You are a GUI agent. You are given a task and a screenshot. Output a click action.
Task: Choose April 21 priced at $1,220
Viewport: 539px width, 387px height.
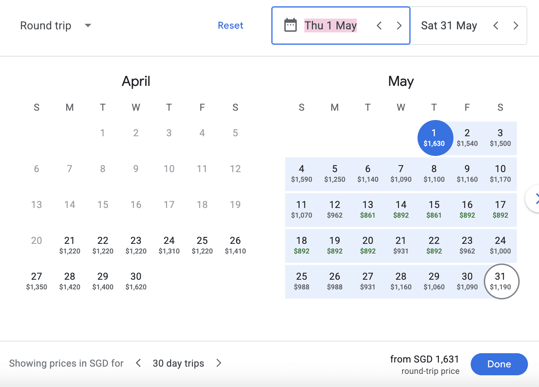70,245
